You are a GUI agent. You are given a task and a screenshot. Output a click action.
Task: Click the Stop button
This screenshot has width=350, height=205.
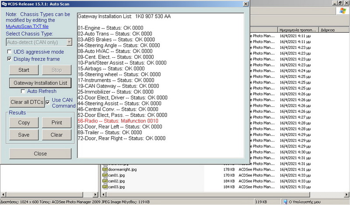[57, 70]
